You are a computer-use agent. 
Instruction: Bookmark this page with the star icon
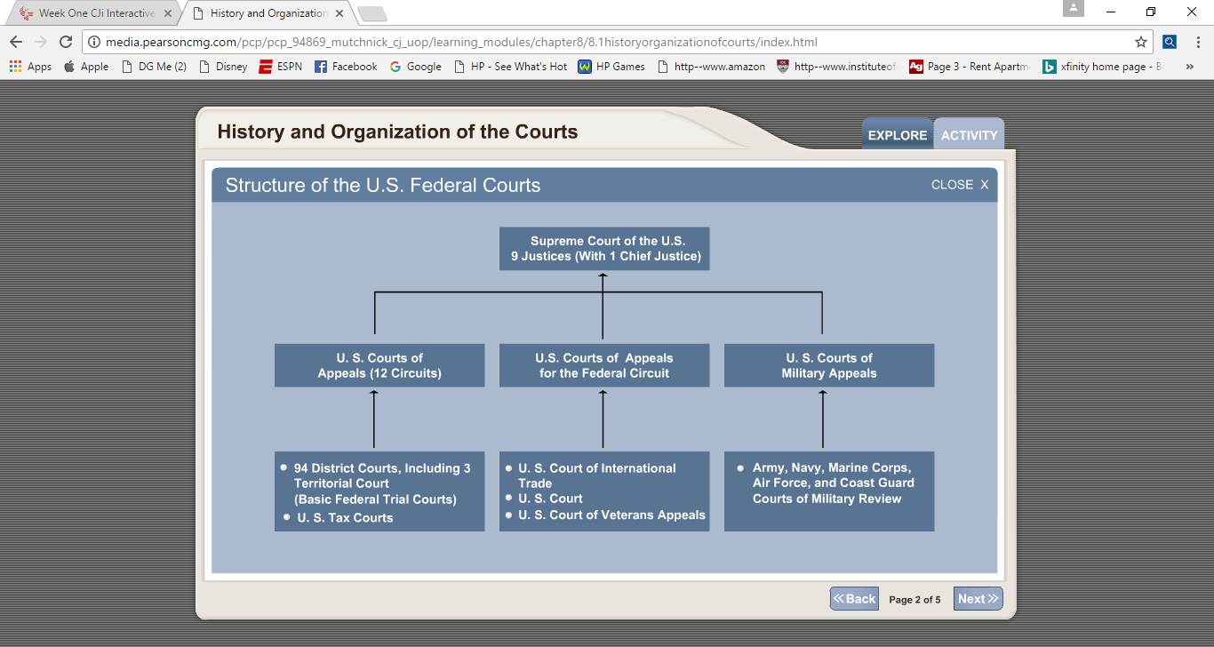pos(1141,42)
